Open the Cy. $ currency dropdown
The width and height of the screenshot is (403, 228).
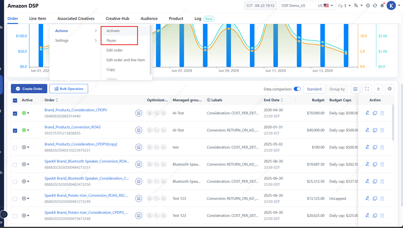[344, 6]
